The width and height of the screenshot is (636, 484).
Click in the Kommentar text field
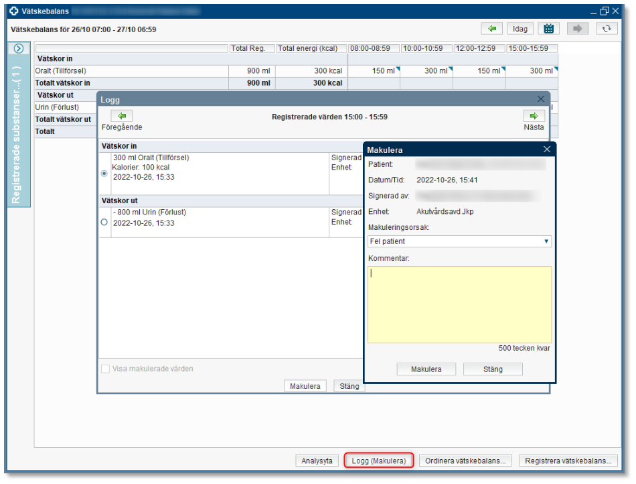coord(459,304)
